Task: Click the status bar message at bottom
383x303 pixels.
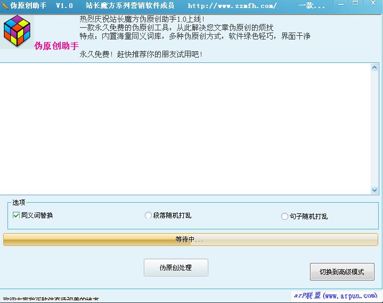Action: [x=51, y=300]
